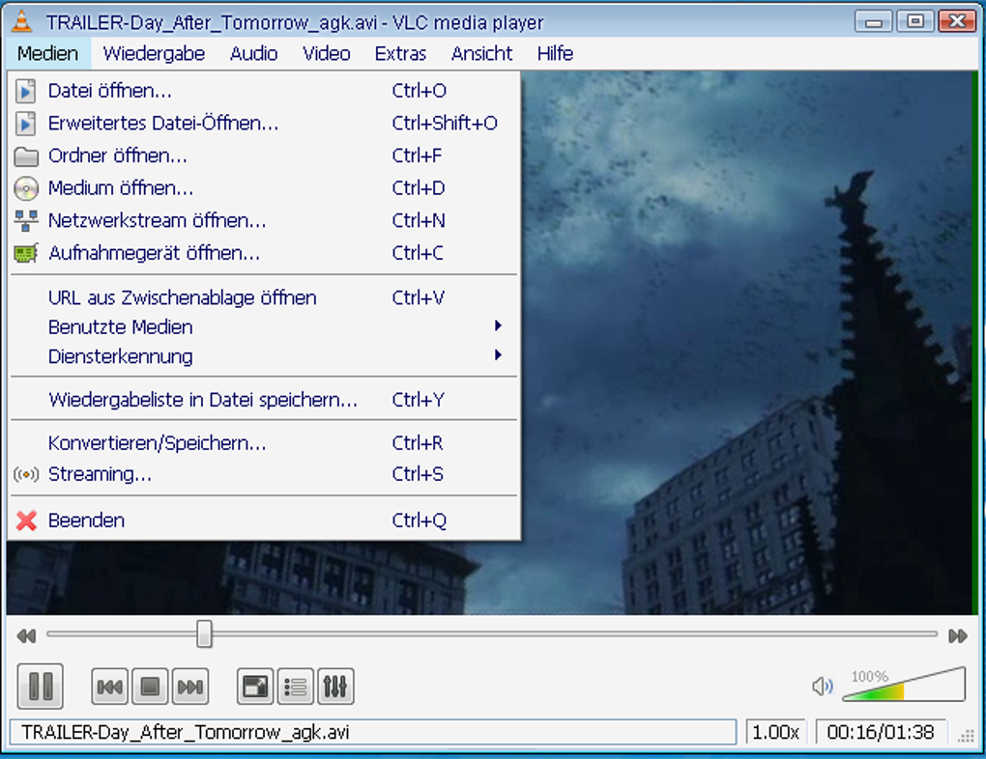
Task: Click the faster forward arrows right of seekbar
Action: [x=958, y=635]
